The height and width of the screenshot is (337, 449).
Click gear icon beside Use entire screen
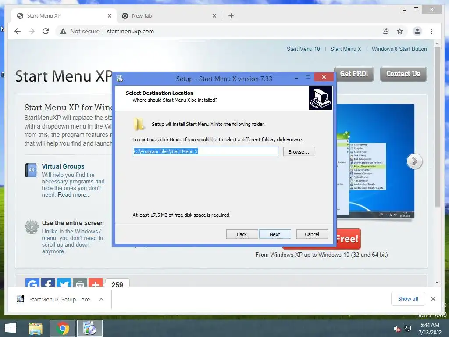point(32,227)
